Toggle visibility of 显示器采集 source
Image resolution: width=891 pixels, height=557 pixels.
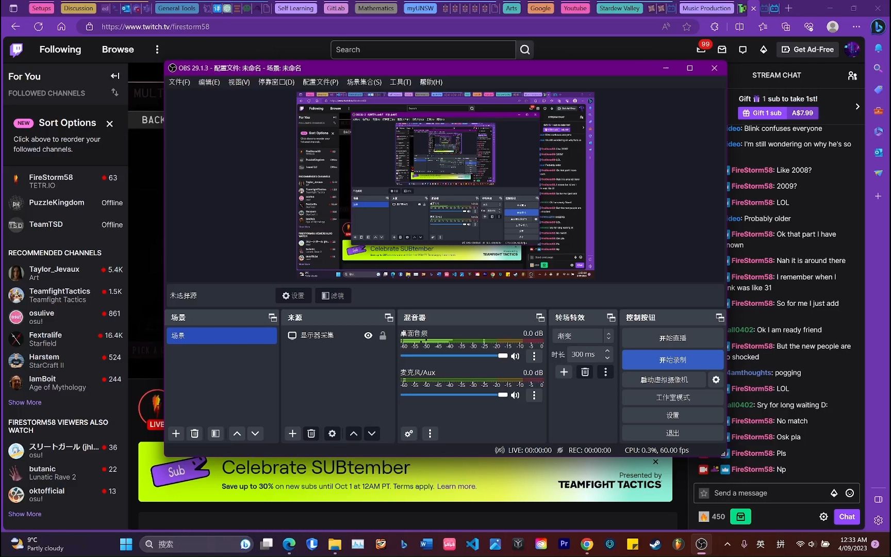click(368, 335)
